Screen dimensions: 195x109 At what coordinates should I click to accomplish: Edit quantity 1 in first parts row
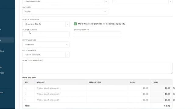pyautogui.click(x=28, y=88)
